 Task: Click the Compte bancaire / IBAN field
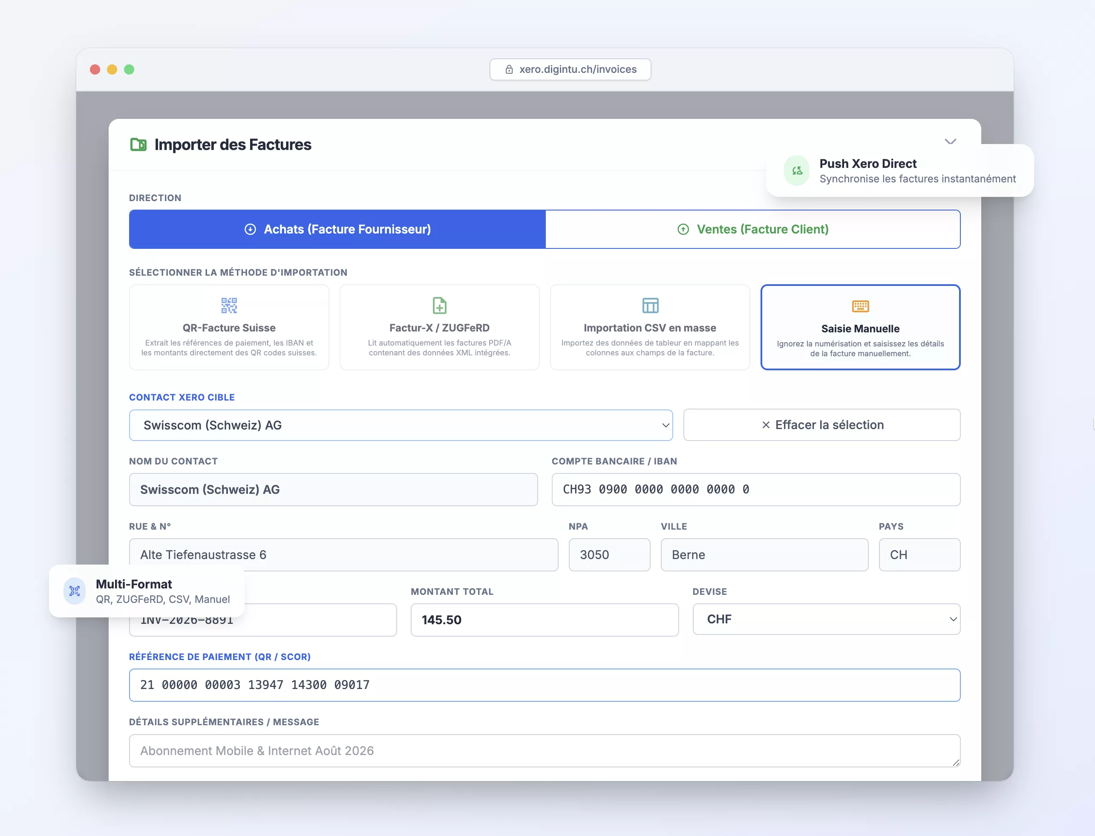756,489
